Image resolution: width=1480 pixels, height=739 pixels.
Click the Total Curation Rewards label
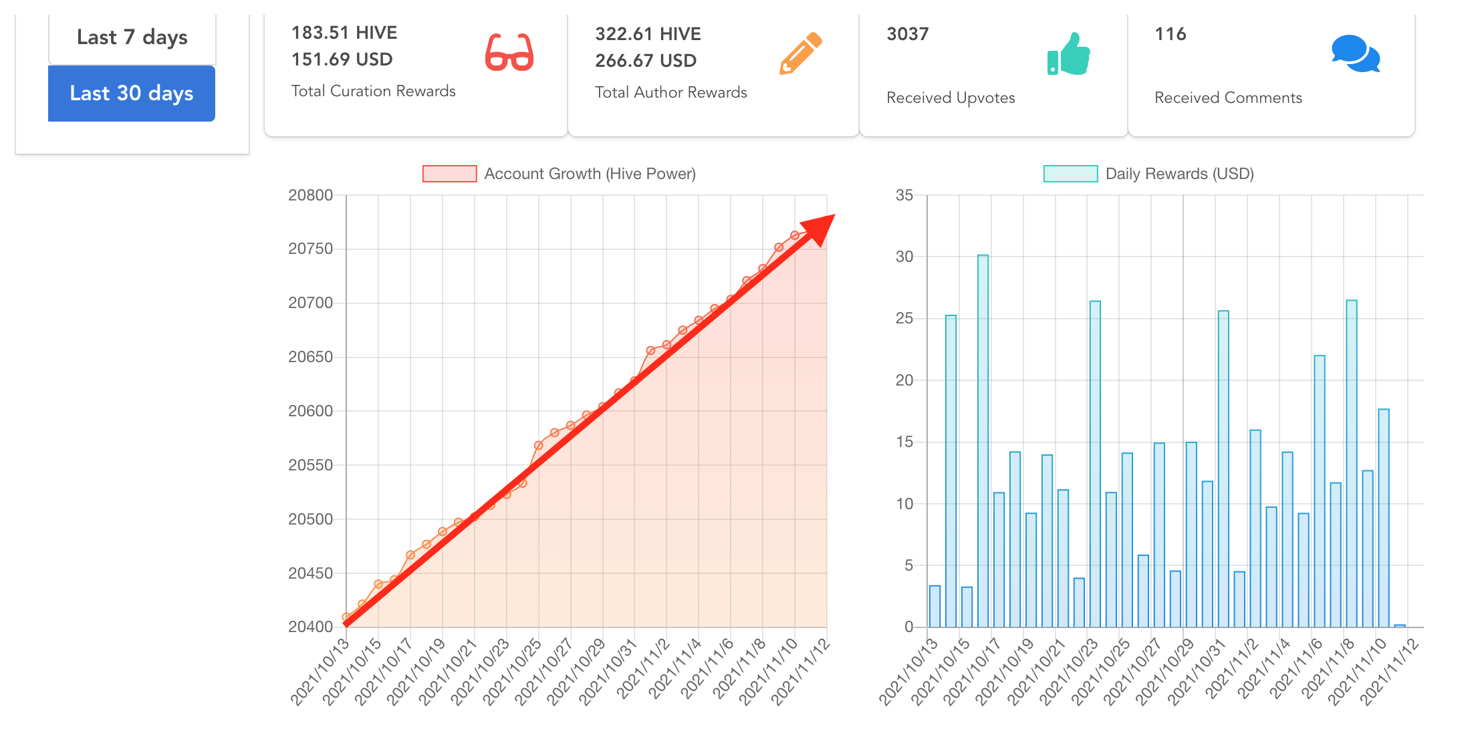(x=373, y=91)
